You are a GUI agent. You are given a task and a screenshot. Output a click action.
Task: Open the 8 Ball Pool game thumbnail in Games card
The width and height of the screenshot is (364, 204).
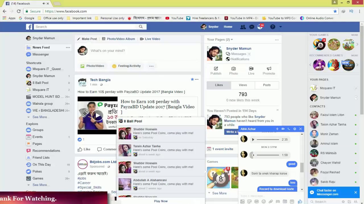(x=218, y=178)
